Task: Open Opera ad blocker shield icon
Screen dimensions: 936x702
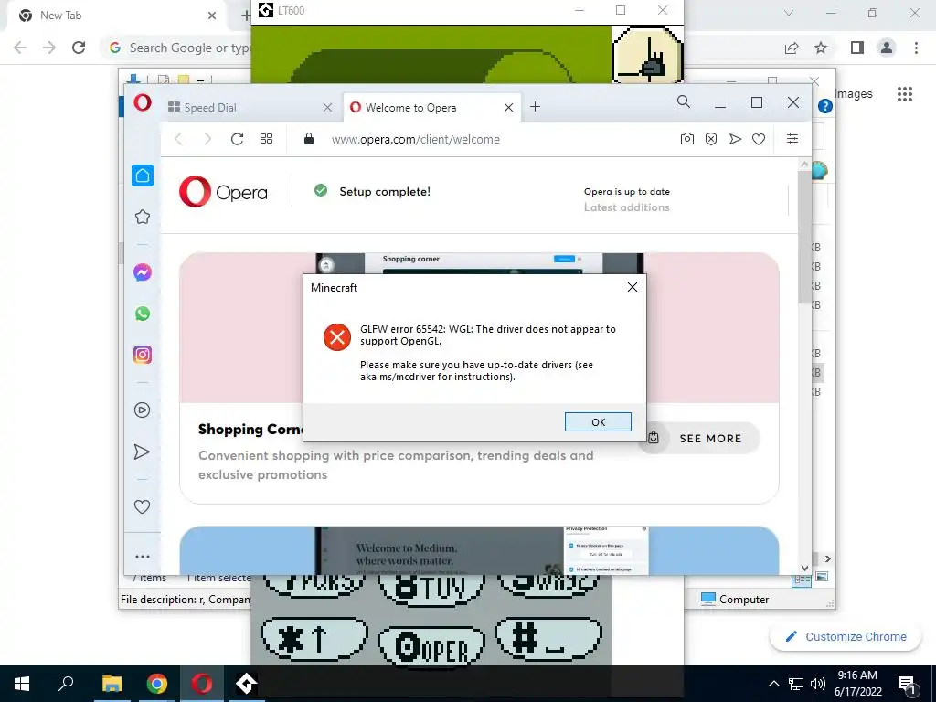Action: 711,139
